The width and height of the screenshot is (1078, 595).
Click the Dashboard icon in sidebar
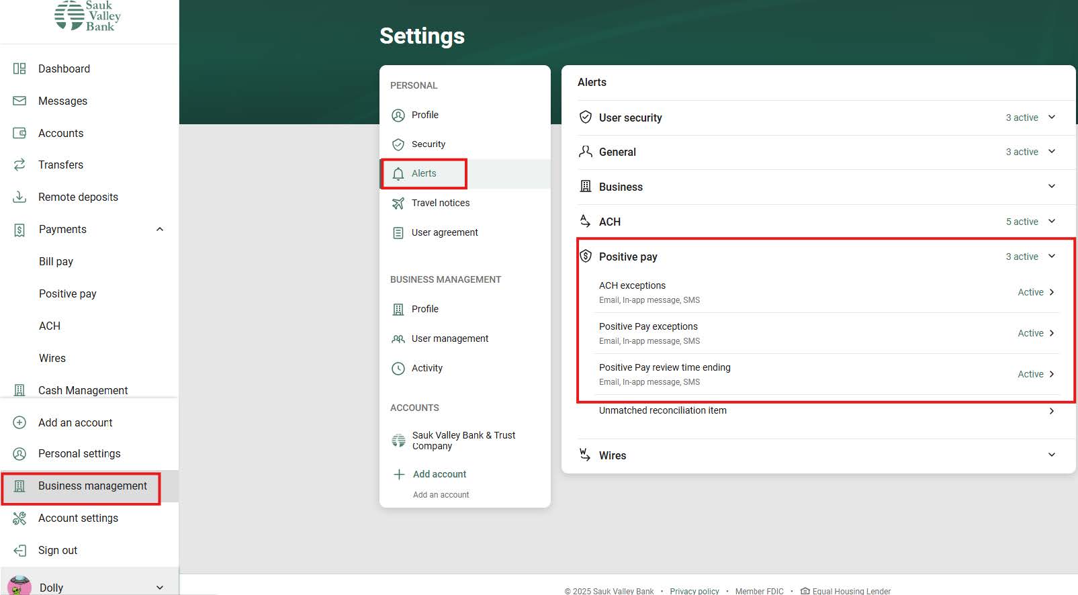pyautogui.click(x=19, y=68)
